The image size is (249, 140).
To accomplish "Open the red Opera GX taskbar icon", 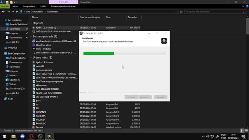I will pyautogui.click(x=31, y=136).
